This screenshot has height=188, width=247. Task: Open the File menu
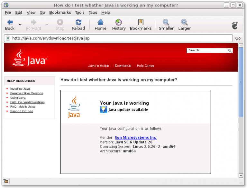[x=8, y=12]
